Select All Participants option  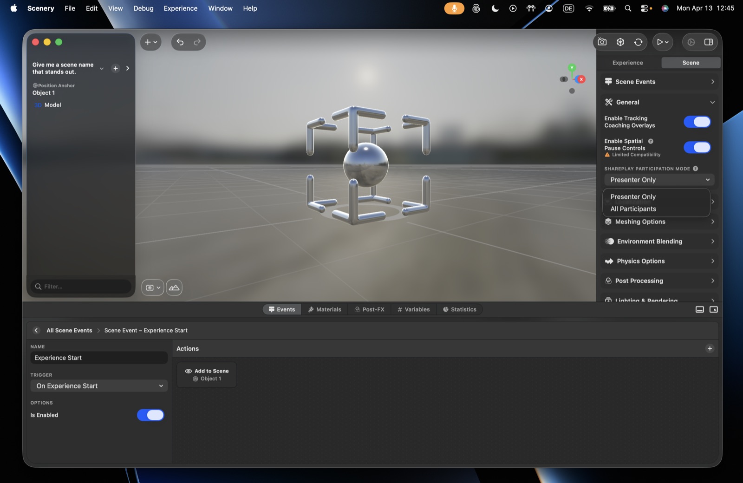656,209
